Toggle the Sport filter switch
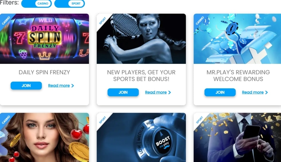Image resolution: width=281 pixels, height=162 pixels. point(70,3)
